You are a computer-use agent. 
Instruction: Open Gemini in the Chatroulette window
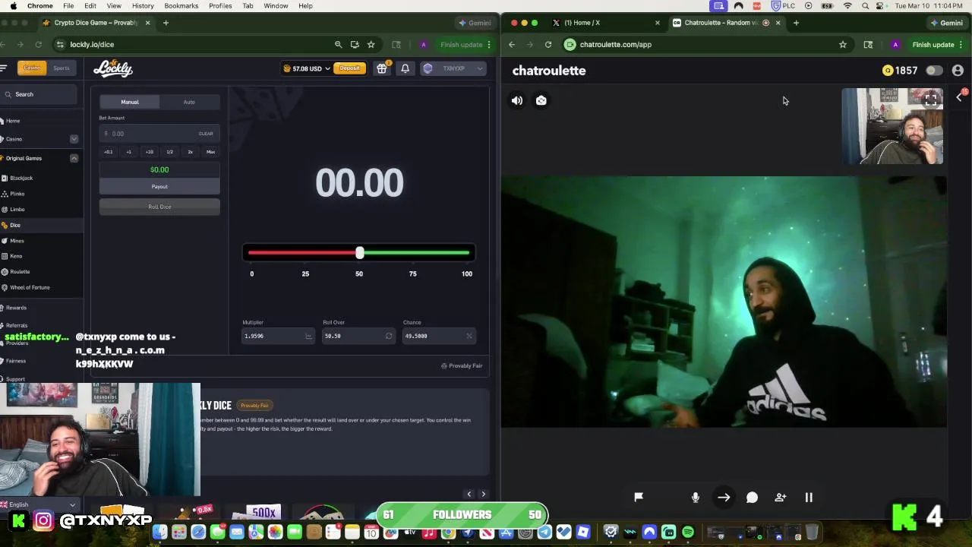[x=945, y=23]
